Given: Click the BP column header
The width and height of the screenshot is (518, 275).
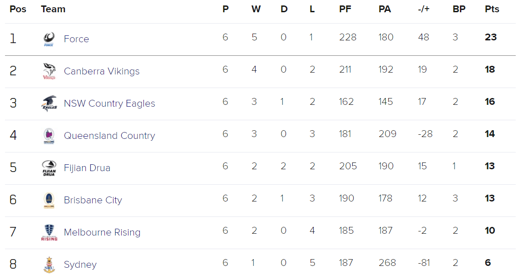Looking at the screenshot, I should point(459,9).
